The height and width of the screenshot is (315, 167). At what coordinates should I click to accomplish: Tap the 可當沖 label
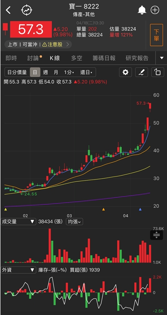pyautogui.click(x=30, y=44)
